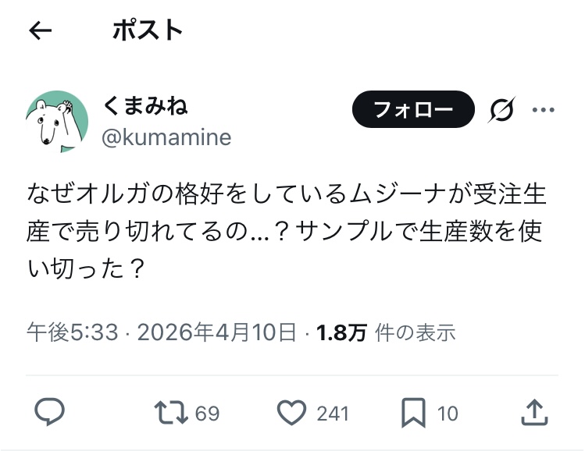Click the reply speech bubble icon

(x=50, y=412)
